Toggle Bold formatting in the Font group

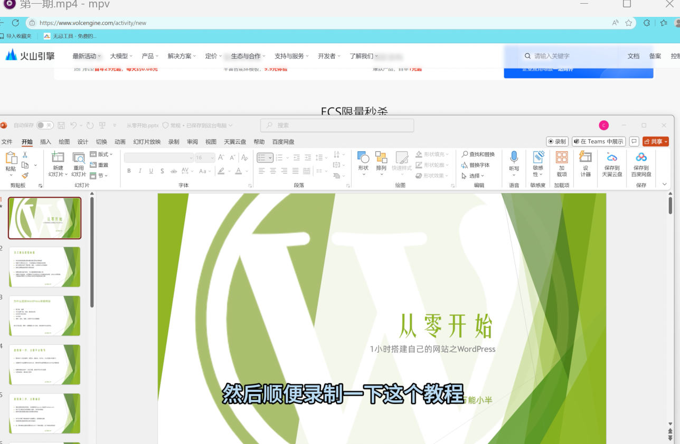[129, 171]
